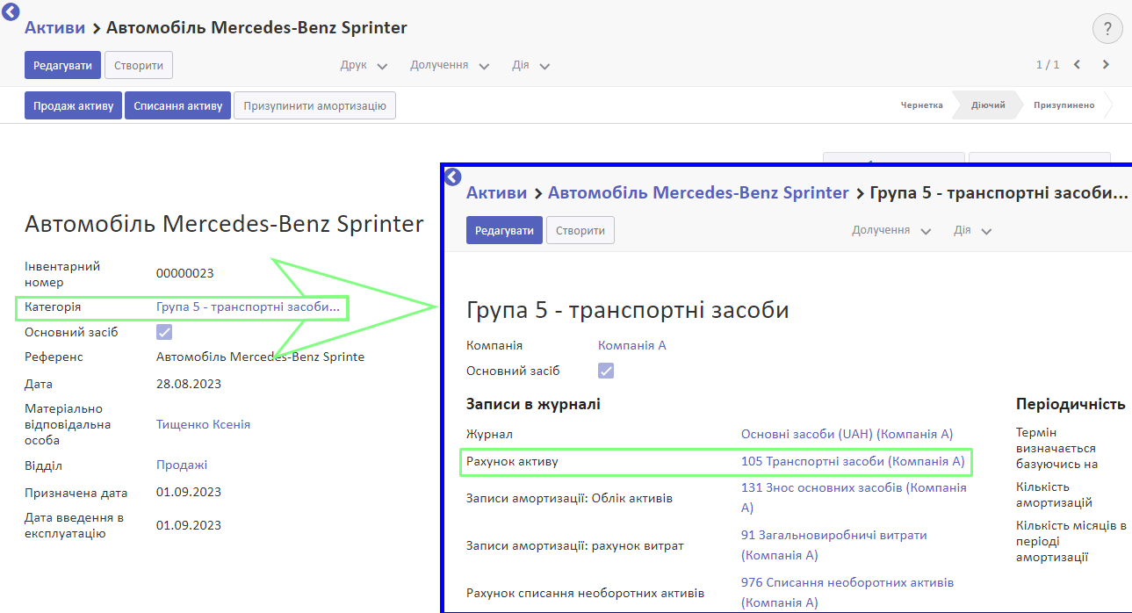Click Дата введення в експлуатацію value
The width and height of the screenshot is (1132, 613).
click(189, 525)
